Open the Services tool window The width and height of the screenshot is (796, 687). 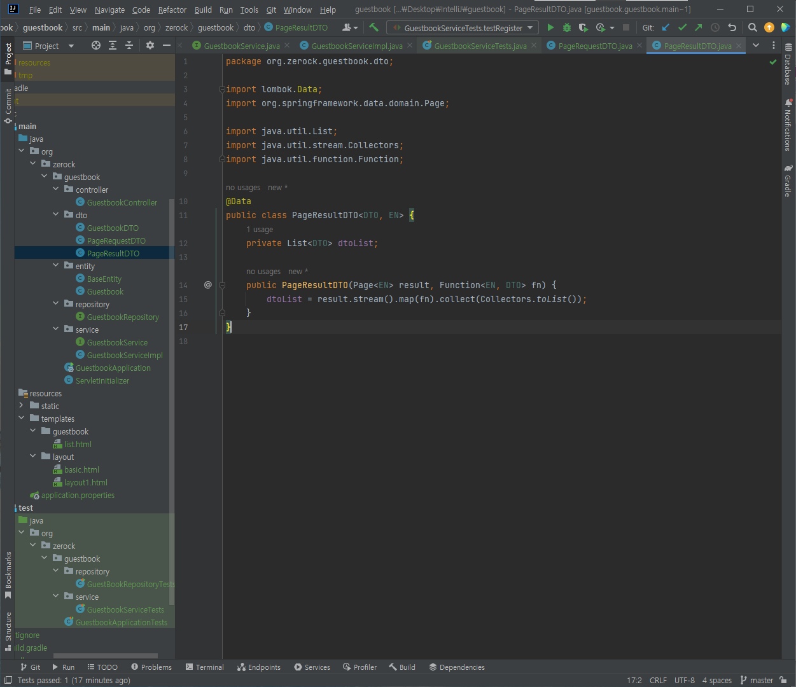click(312, 667)
